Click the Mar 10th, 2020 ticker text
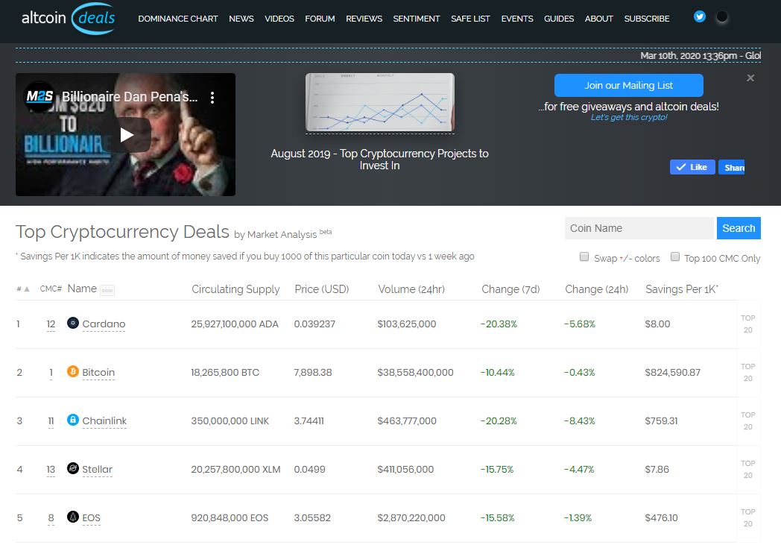781x548 pixels. pyautogui.click(x=701, y=56)
